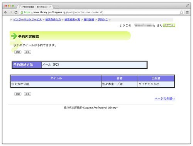Click the 以下のタイトルが予約できます message

coord(35,45)
